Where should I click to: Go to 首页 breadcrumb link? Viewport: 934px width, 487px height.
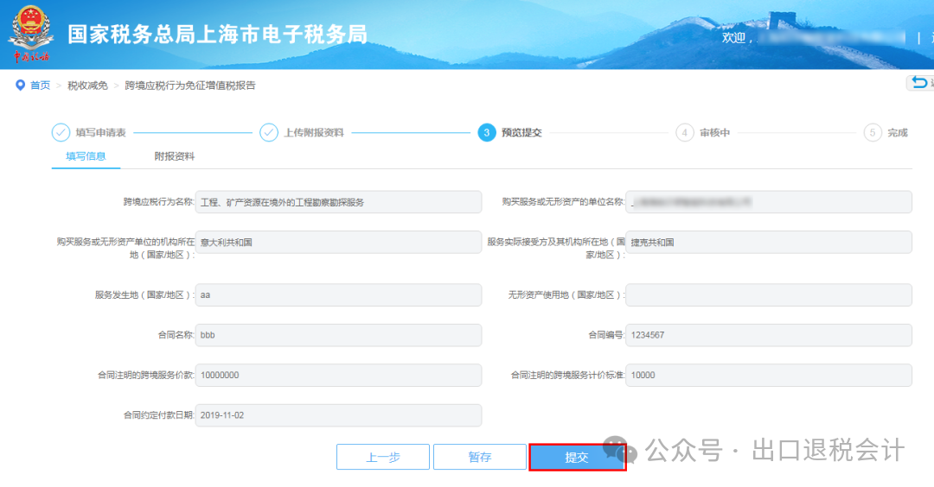[41, 85]
